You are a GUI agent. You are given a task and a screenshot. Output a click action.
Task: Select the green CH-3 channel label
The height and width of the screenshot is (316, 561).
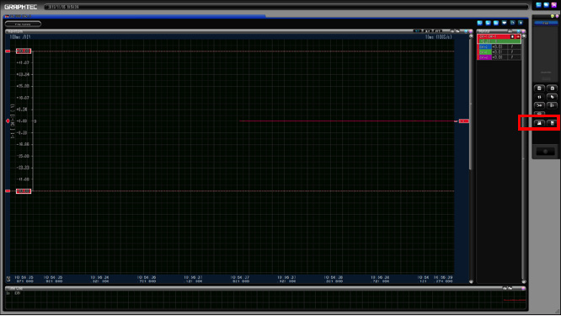[484, 52]
